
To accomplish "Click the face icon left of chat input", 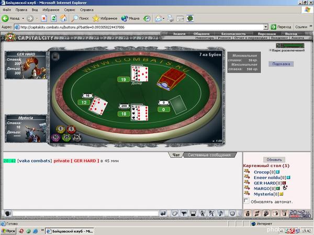I will [8, 214].
